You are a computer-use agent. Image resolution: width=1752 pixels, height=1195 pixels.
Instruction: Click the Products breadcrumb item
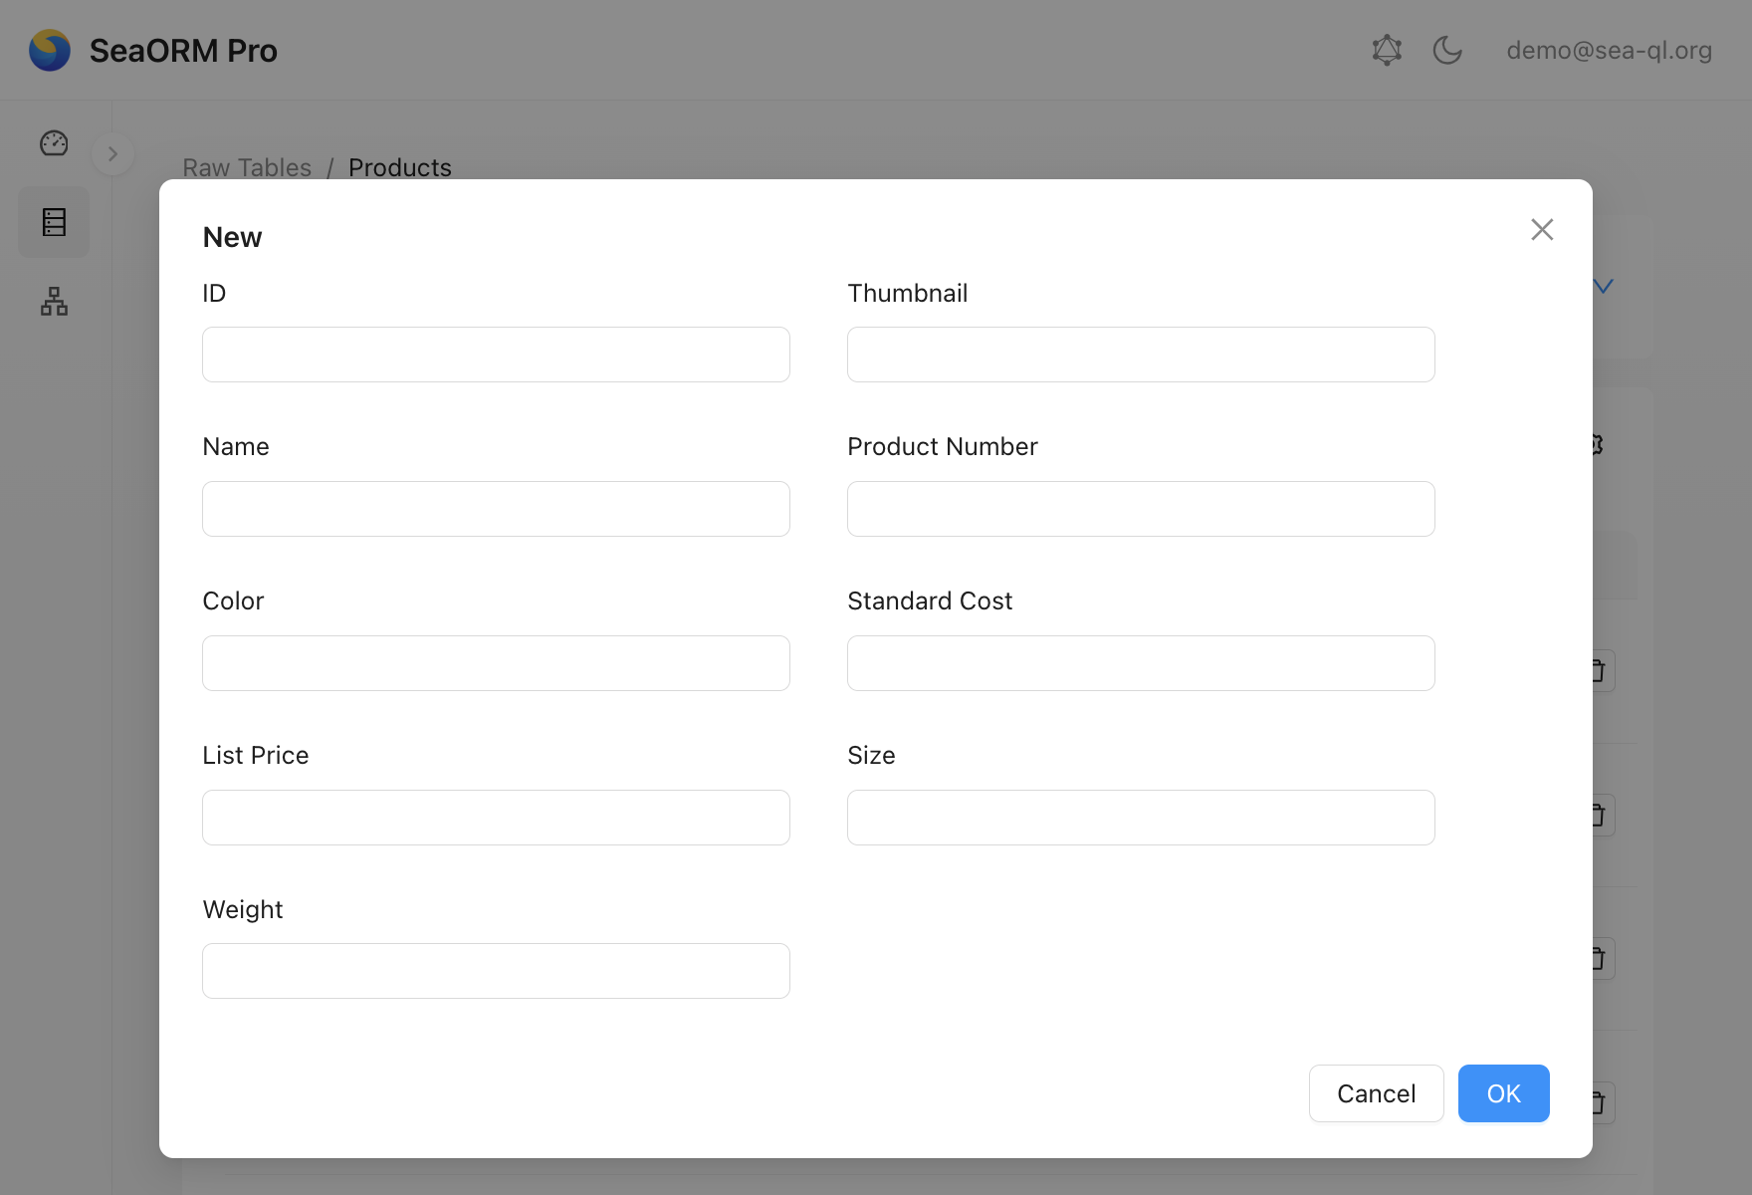pyautogui.click(x=399, y=167)
